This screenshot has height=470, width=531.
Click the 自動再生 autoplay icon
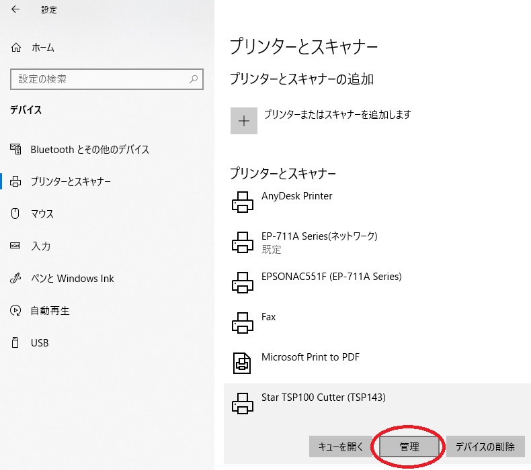pyautogui.click(x=15, y=310)
